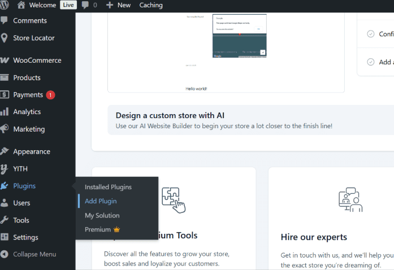Open the Tools menu item
This screenshot has height=270, width=394.
[x=21, y=220]
